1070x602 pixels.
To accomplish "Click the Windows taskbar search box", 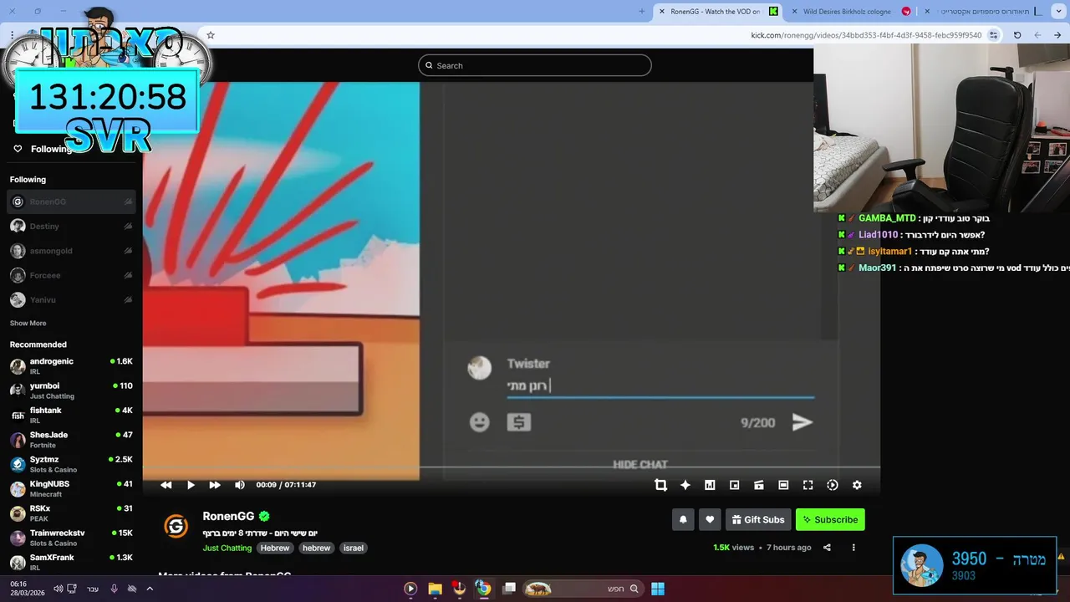I will pyautogui.click(x=585, y=589).
